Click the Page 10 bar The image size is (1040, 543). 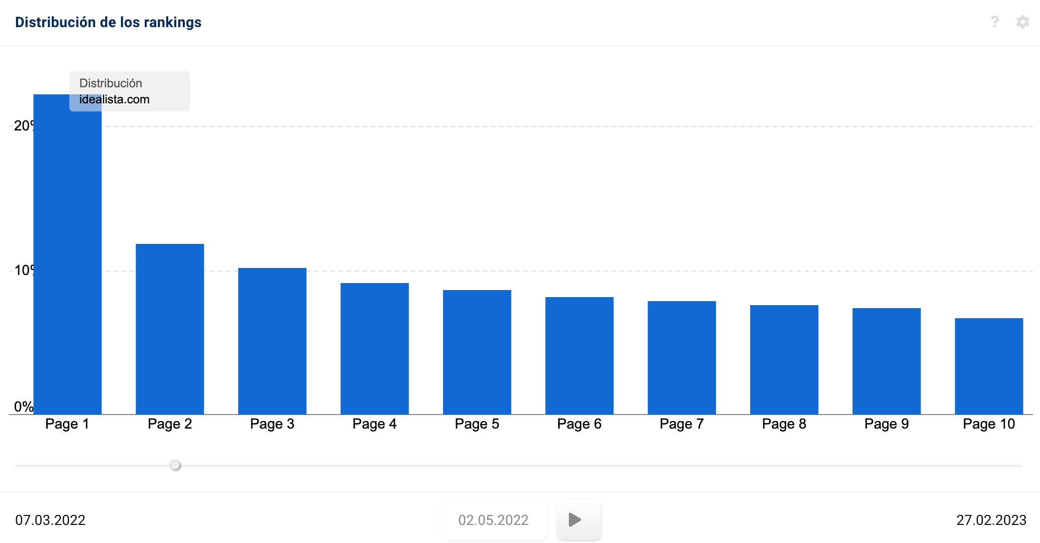(989, 366)
